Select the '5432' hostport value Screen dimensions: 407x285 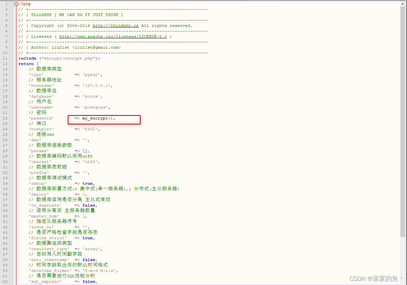(91, 129)
